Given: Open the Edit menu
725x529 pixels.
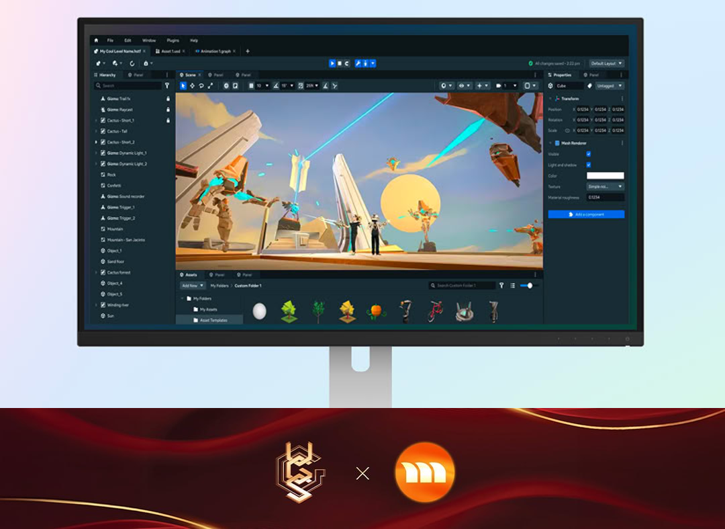Looking at the screenshot, I should click(x=128, y=40).
